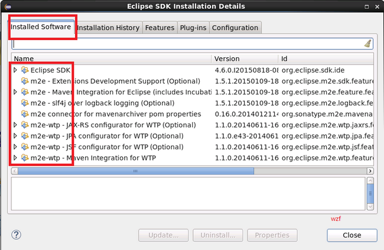Click the description pane vertical scrollbar thumb

coord(370,193)
